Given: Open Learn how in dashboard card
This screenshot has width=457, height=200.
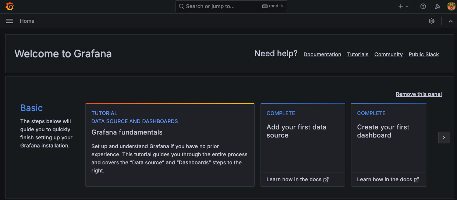Looking at the screenshot, I should 389,179.
